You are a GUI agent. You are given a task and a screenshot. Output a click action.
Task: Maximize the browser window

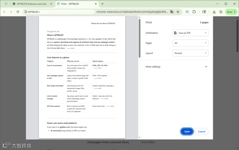[226, 4]
